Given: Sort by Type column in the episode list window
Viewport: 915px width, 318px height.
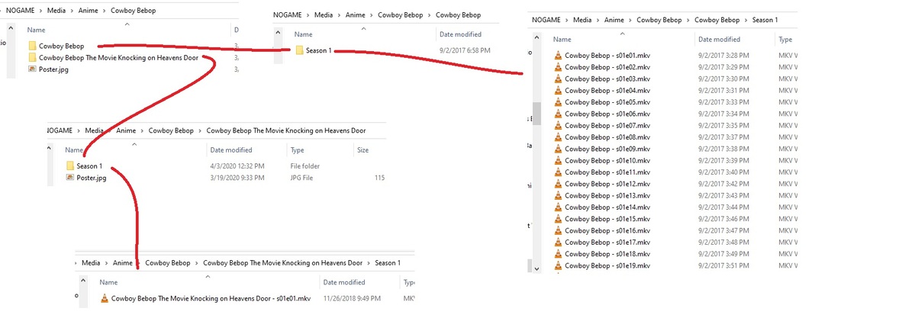Looking at the screenshot, I should point(785,39).
